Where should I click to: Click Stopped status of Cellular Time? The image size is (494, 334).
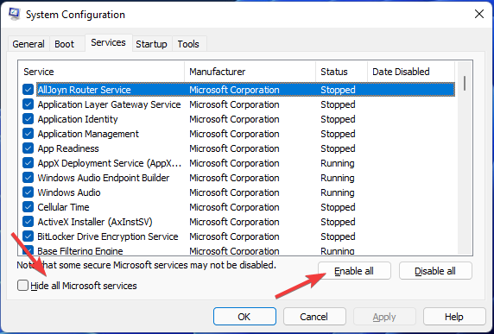pyautogui.click(x=338, y=207)
